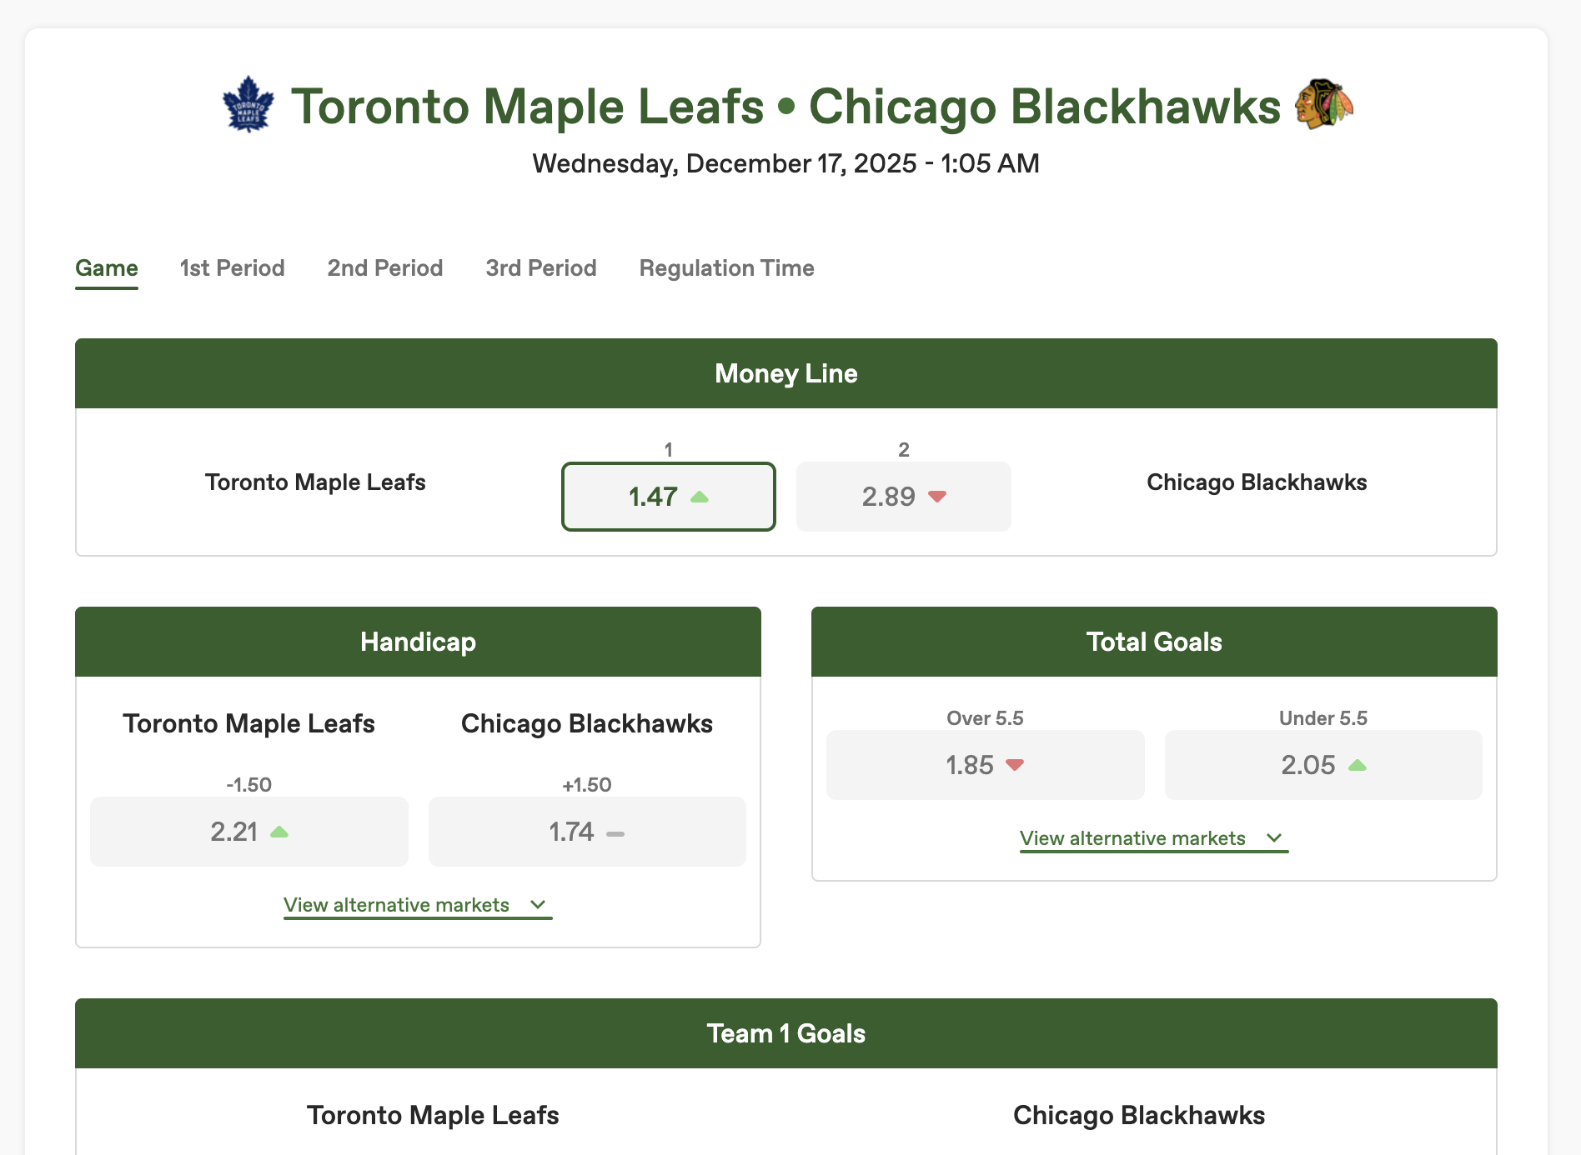Expand Total Goals alternative markets chevron

point(1274,838)
